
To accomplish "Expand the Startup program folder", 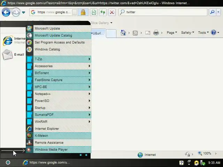I will (59, 108).
